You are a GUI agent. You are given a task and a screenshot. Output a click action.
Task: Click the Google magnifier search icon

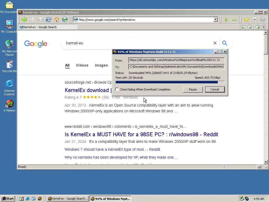(x=225, y=43)
